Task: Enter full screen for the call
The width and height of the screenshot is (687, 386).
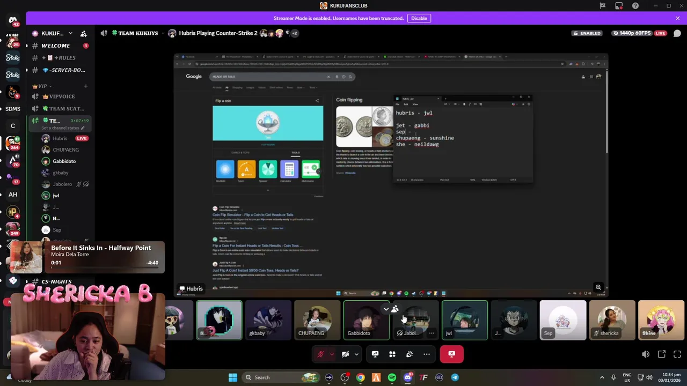Action: pyautogui.click(x=677, y=354)
